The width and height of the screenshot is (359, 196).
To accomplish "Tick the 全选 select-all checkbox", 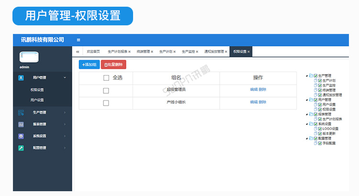I will pos(106,78).
